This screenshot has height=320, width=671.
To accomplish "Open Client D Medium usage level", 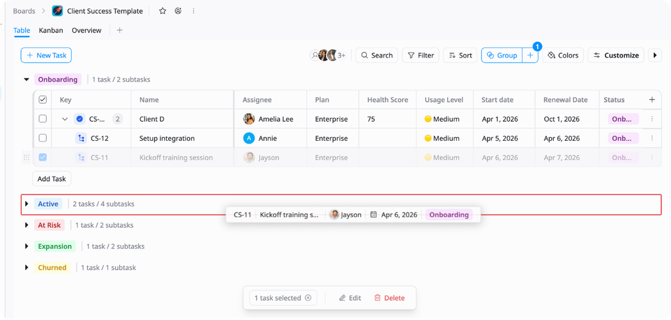I will coord(442,119).
